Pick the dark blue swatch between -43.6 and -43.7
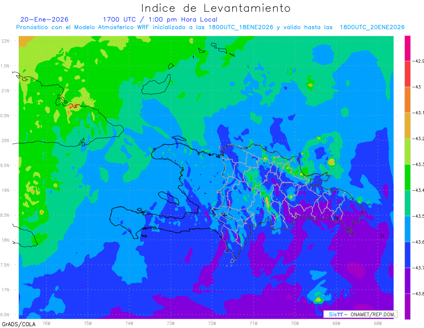 pos(407,255)
